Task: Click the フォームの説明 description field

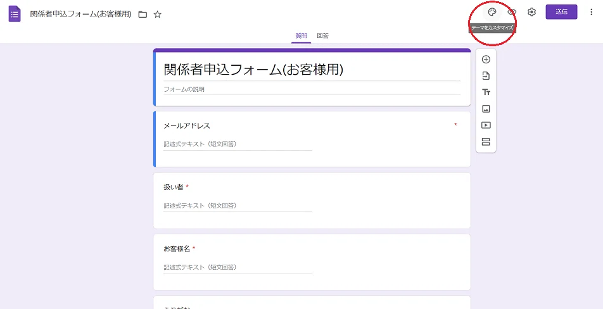Action: pos(312,89)
